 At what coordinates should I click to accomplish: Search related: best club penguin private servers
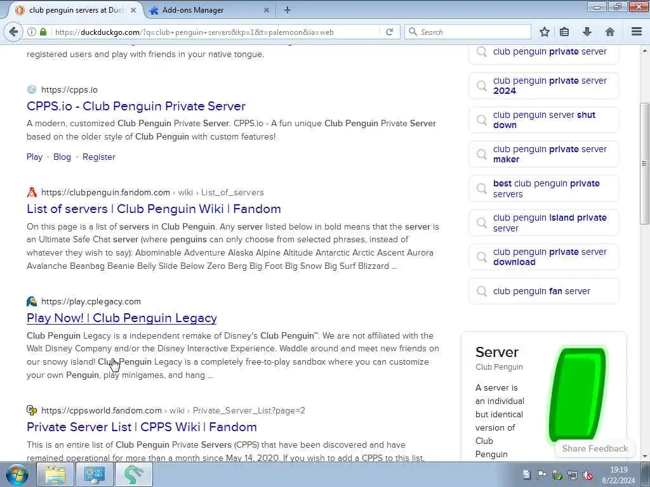544,188
